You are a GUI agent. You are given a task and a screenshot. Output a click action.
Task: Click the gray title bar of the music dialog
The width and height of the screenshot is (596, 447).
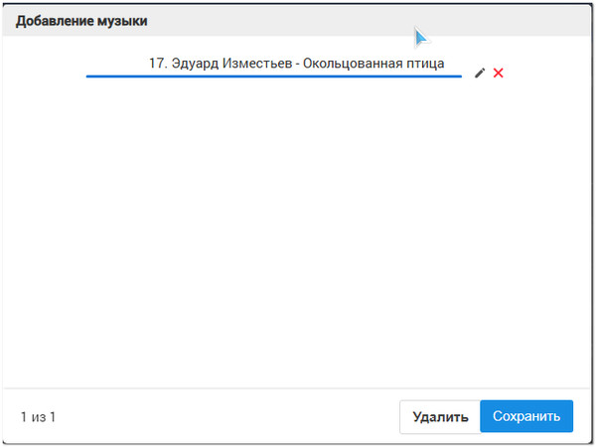click(x=296, y=21)
